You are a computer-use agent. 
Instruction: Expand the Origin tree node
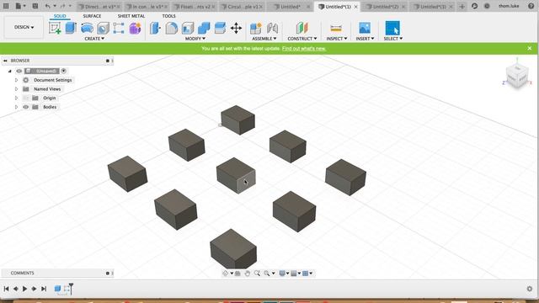[16, 98]
